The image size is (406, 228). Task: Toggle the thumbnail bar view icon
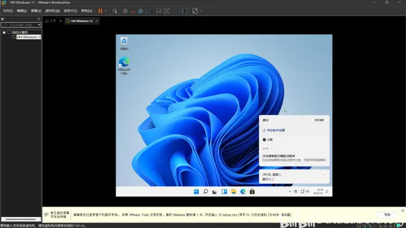159,11
